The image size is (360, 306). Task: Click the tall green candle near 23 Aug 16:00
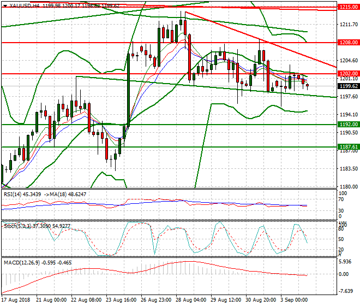pos(128,90)
